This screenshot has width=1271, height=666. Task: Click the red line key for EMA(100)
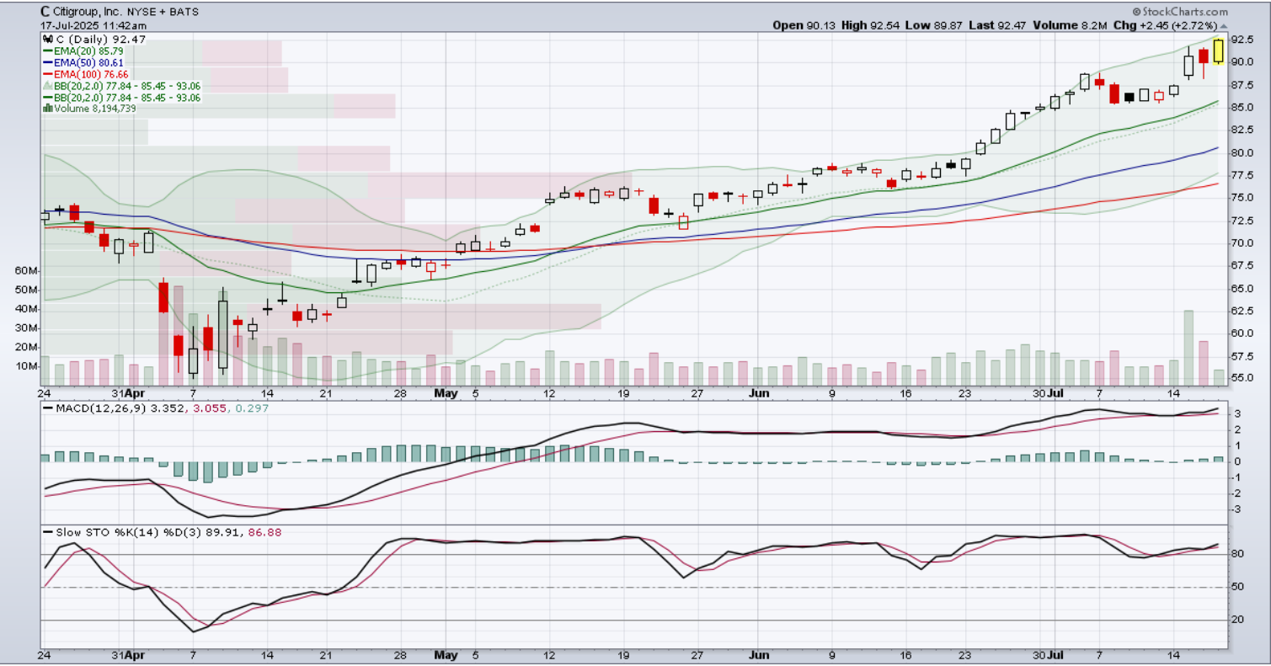[46, 74]
